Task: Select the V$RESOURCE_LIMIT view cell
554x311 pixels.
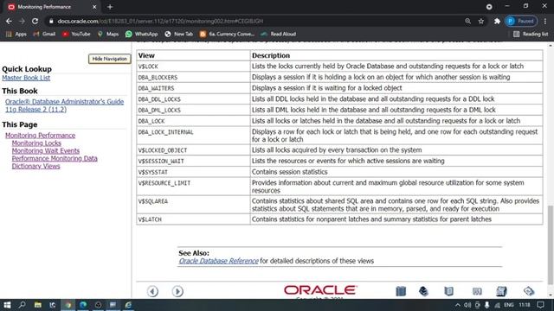Action: 193,187
